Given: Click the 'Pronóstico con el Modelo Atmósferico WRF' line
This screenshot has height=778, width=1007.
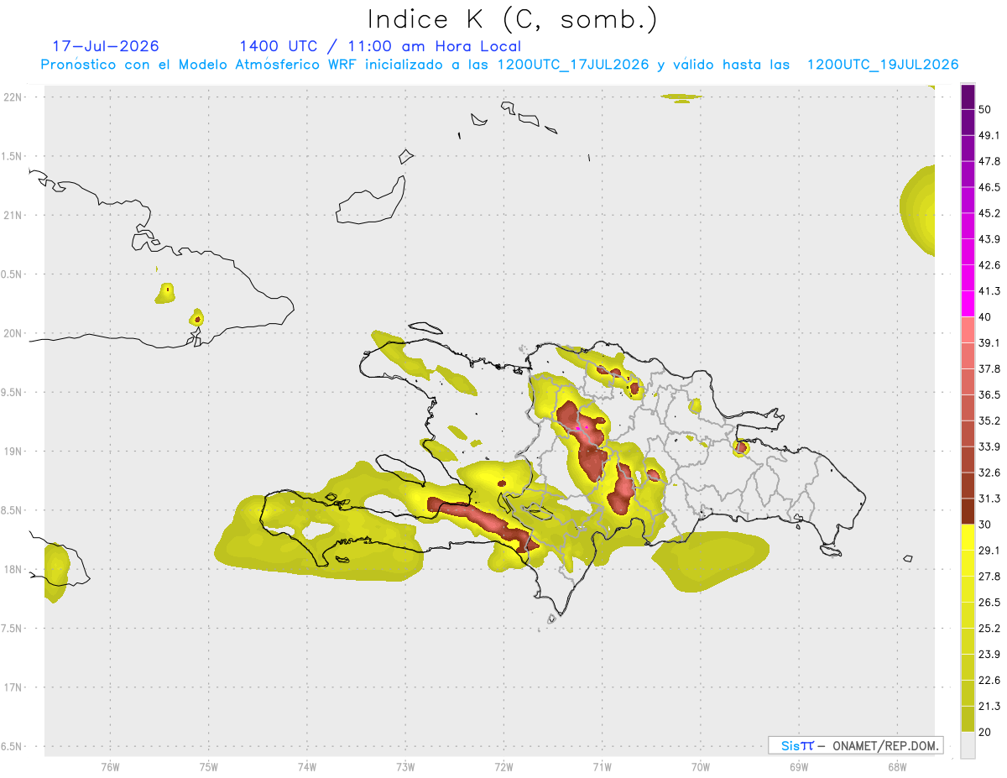Looking at the screenshot, I should tap(499, 65).
